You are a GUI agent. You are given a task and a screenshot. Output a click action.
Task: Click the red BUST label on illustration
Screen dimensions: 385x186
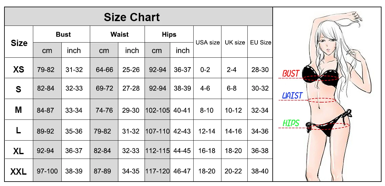[291, 74]
